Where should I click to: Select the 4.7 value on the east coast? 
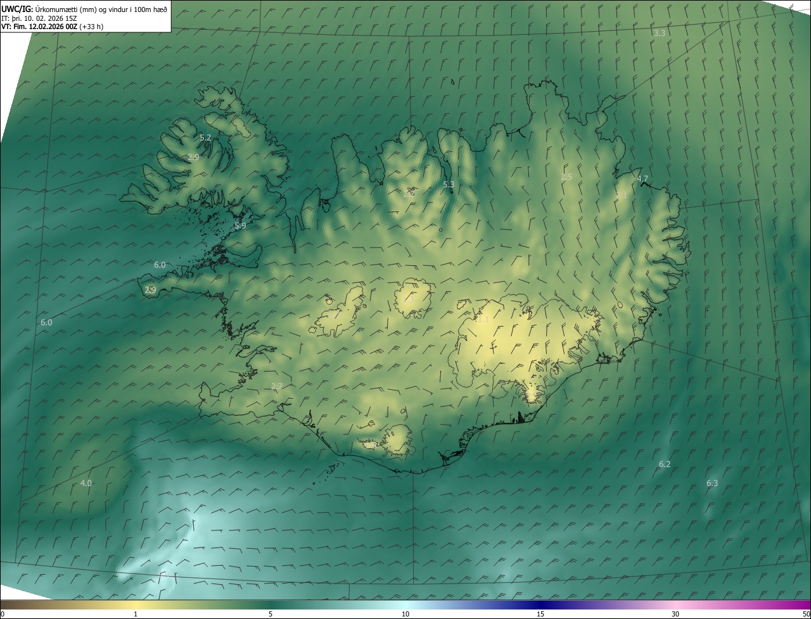coord(642,179)
